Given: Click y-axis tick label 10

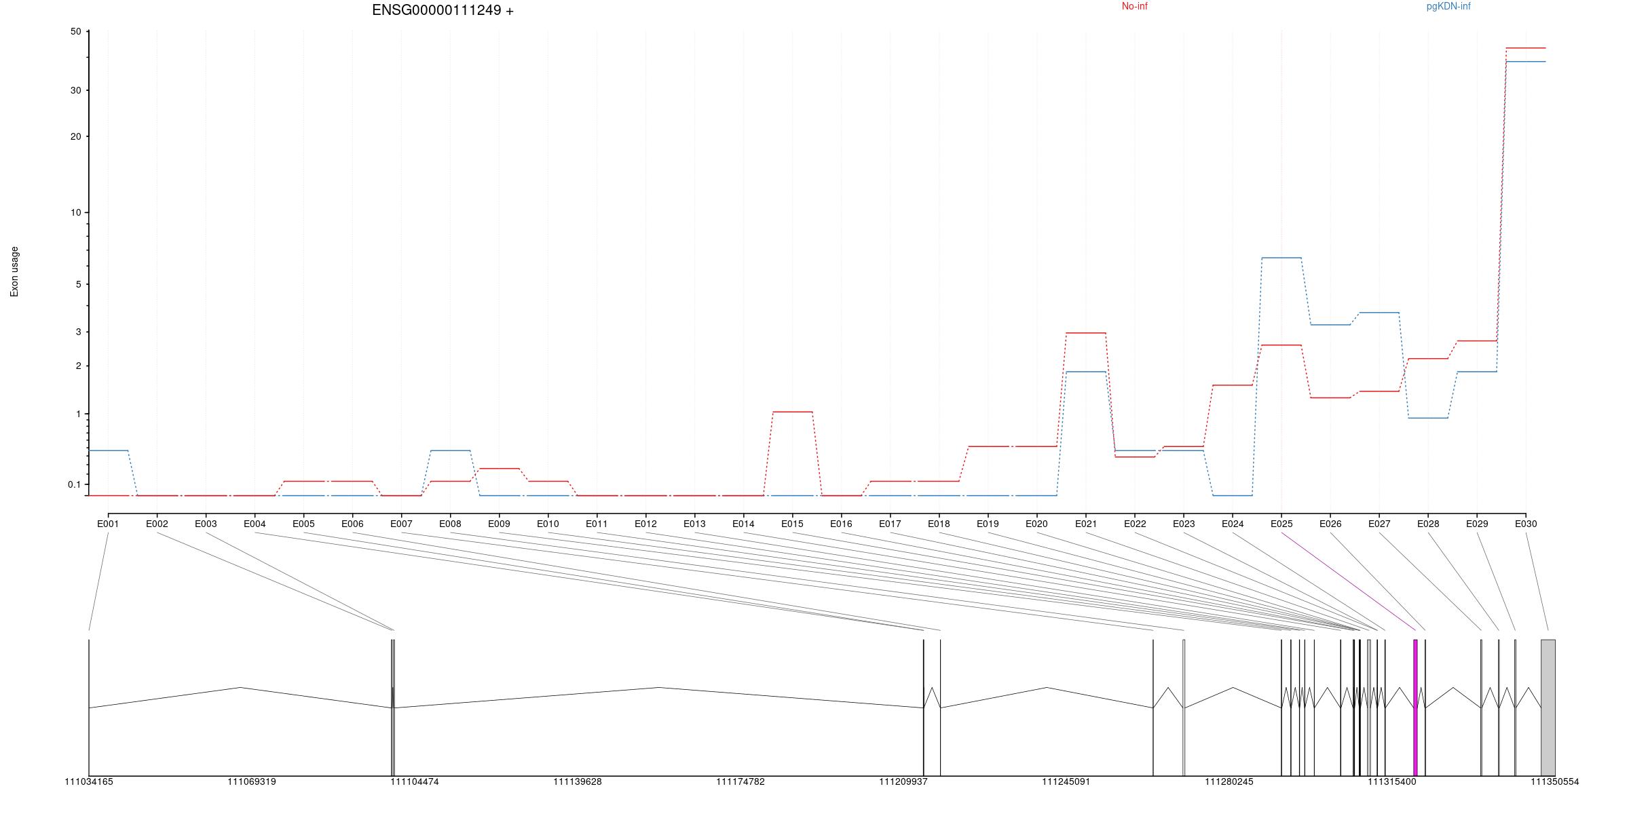Looking at the screenshot, I should click(75, 212).
